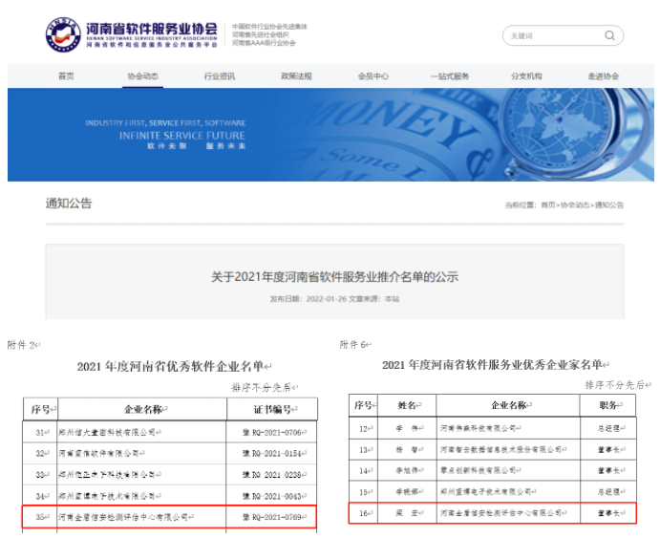Click the 通知公告 section heading
Screen dimensions: 660x538
coord(69,204)
